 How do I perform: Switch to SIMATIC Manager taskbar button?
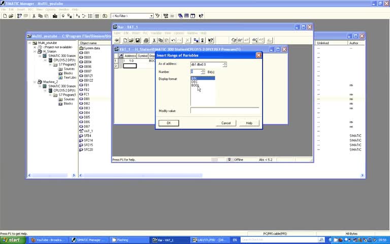click(x=88, y=240)
